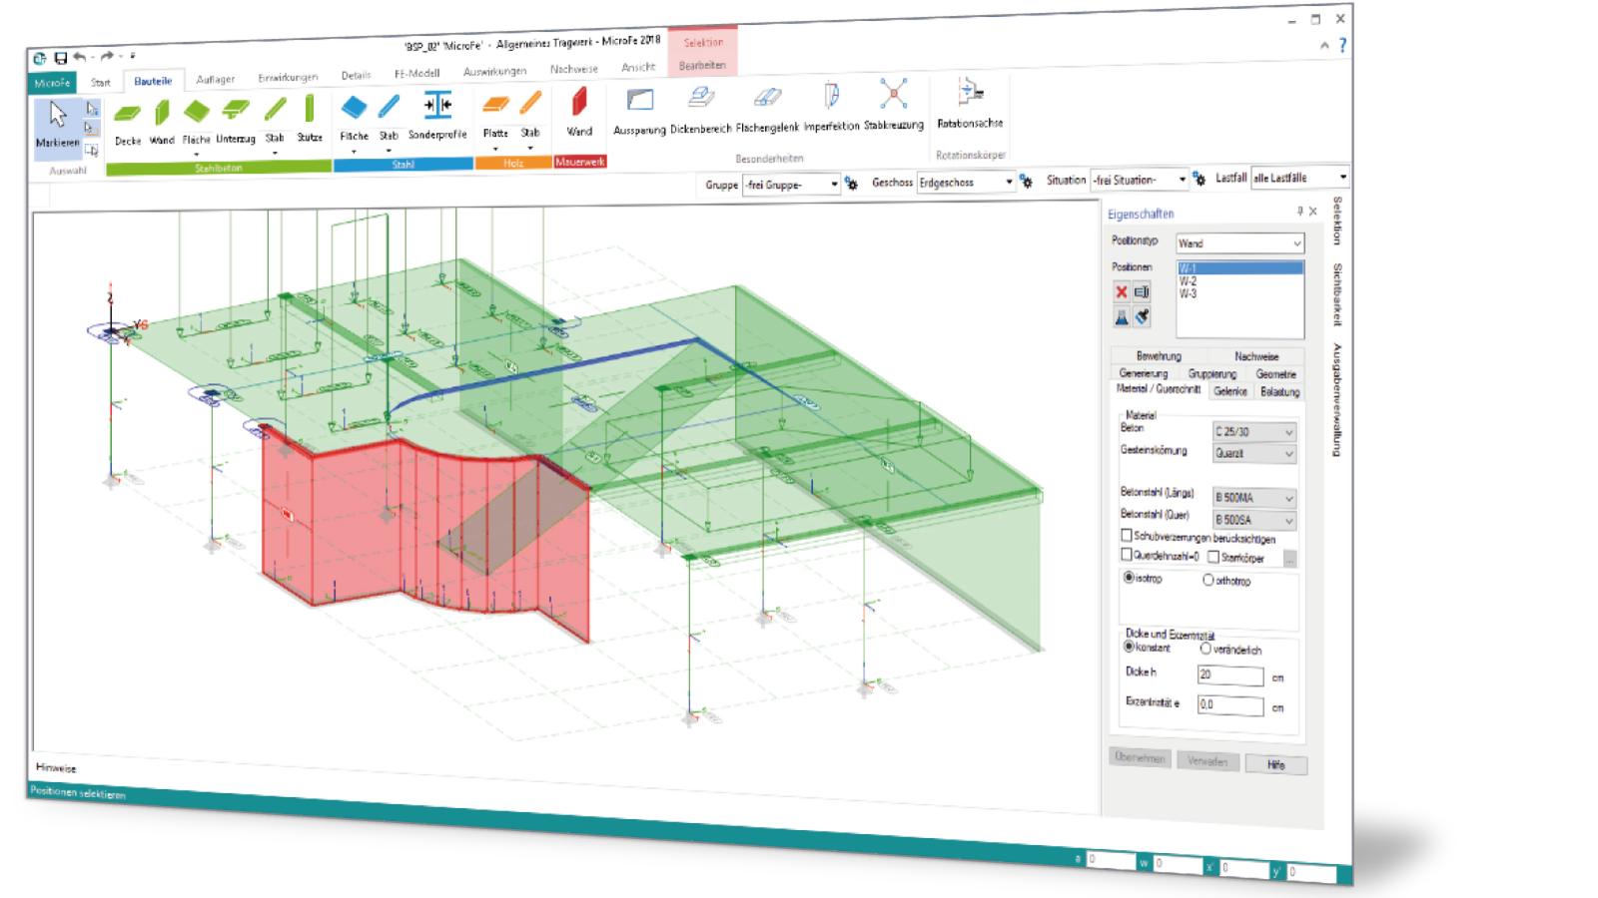This screenshot has width=1598, height=898.
Task: Click the Verwerfen button
Action: [1207, 761]
